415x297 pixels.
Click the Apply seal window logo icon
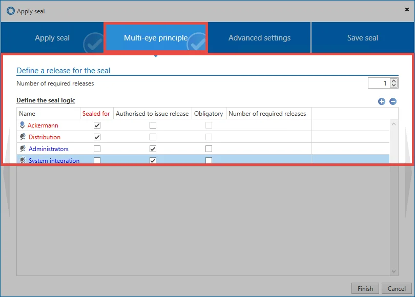coord(11,11)
